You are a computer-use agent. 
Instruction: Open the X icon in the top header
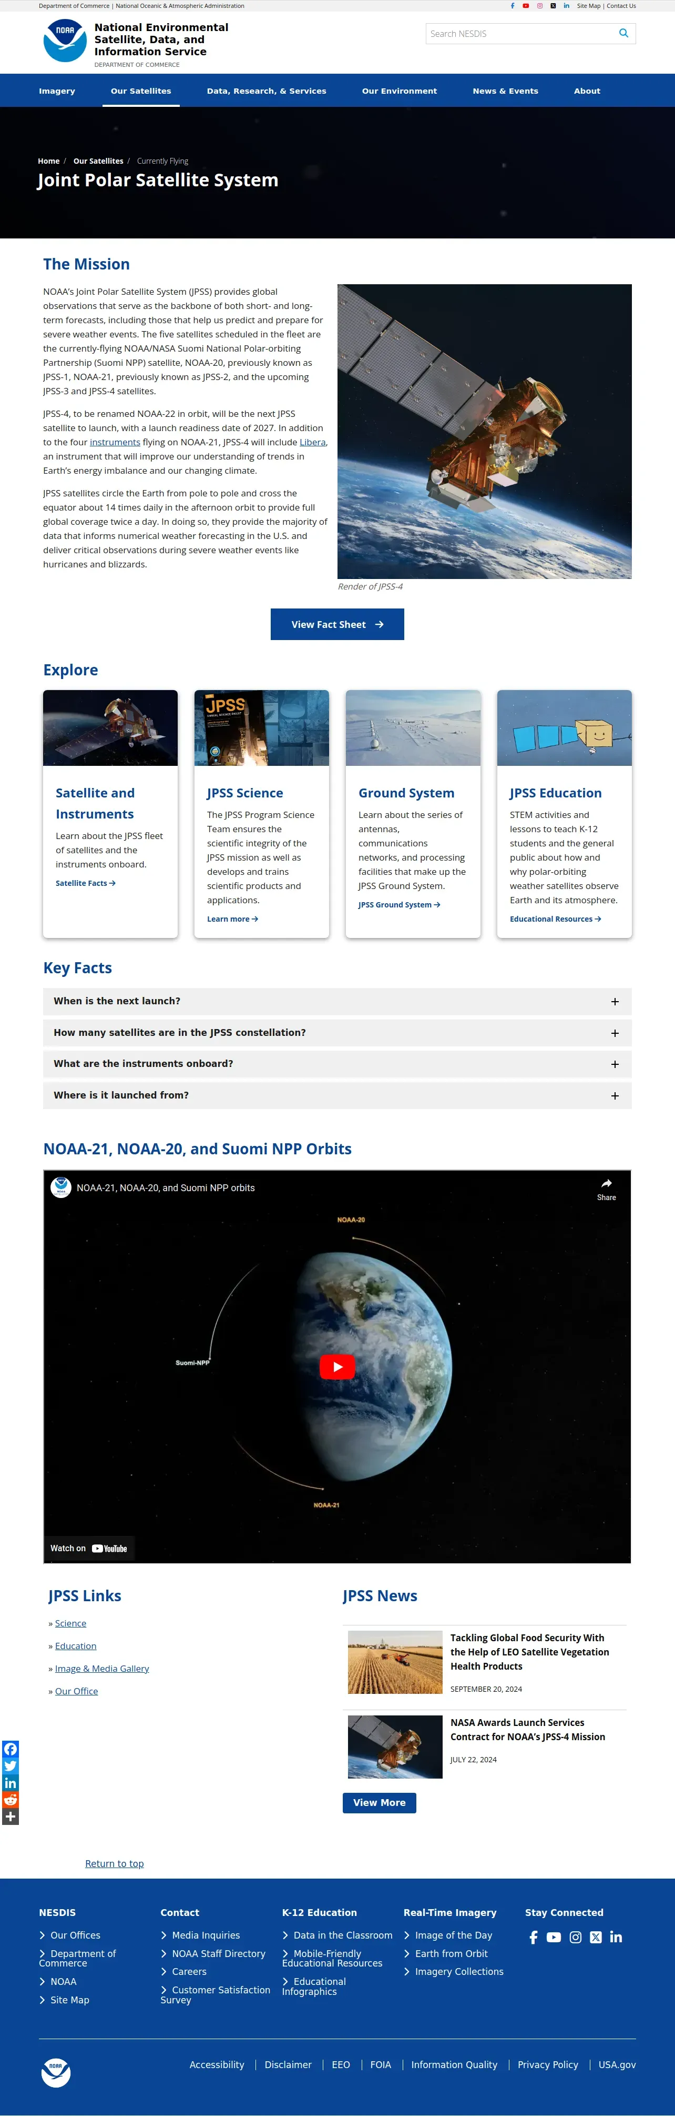[553, 6]
